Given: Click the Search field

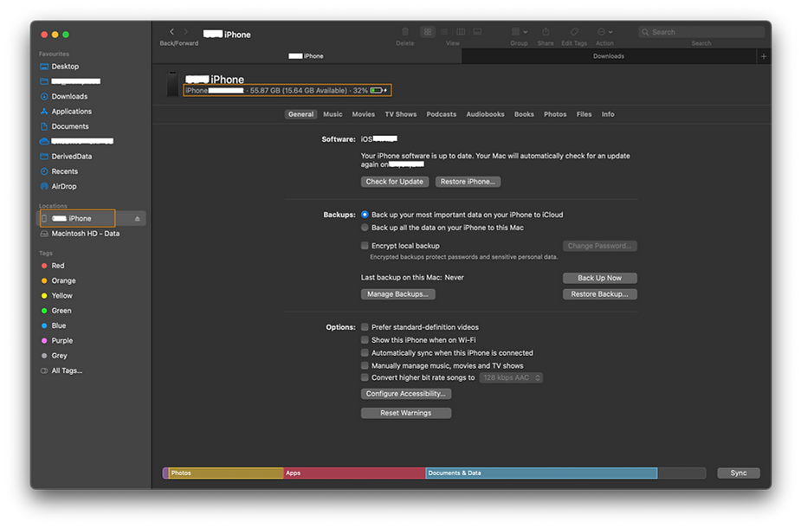Looking at the screenshot, I should (701, 31).
